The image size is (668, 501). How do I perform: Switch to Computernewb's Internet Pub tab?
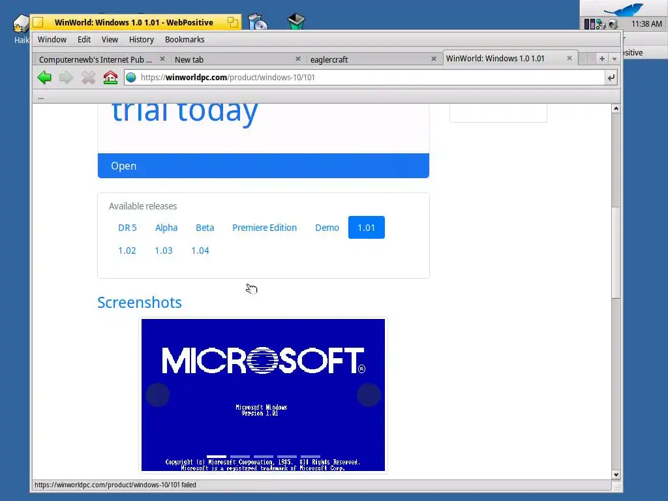coord(95,59)
